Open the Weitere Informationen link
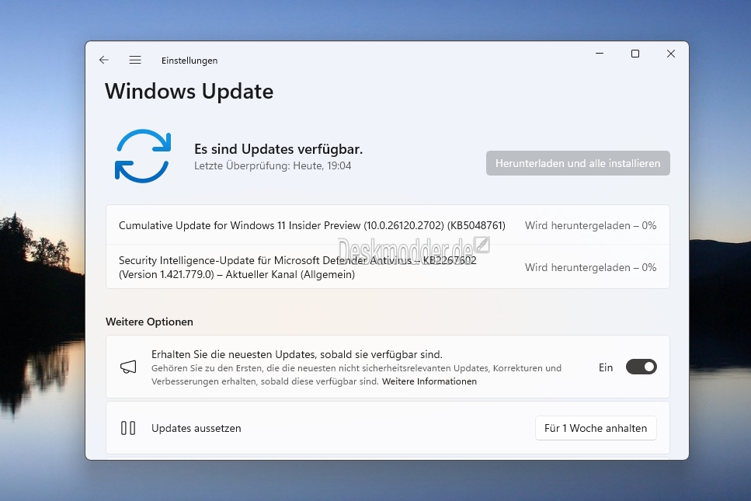The width and height of the screenshot is (751, 501). click(429, 381)
